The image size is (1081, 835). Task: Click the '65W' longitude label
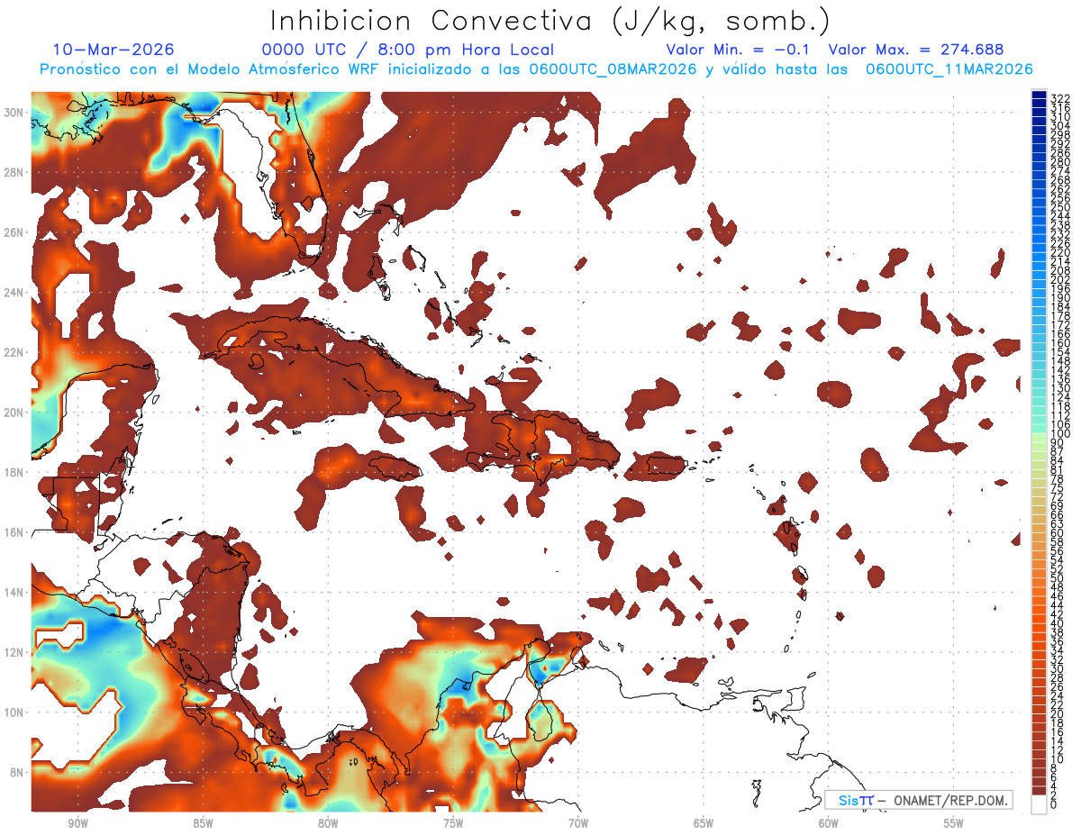click(704, 823)
